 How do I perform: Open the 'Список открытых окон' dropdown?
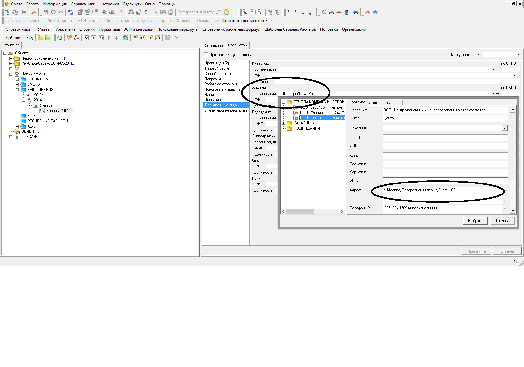(245, 21)
